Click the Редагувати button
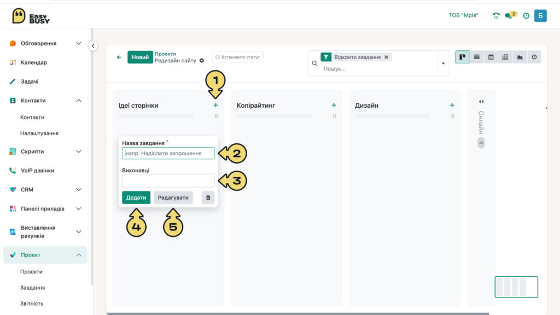560x315 pixels. [x=173, y=197]
